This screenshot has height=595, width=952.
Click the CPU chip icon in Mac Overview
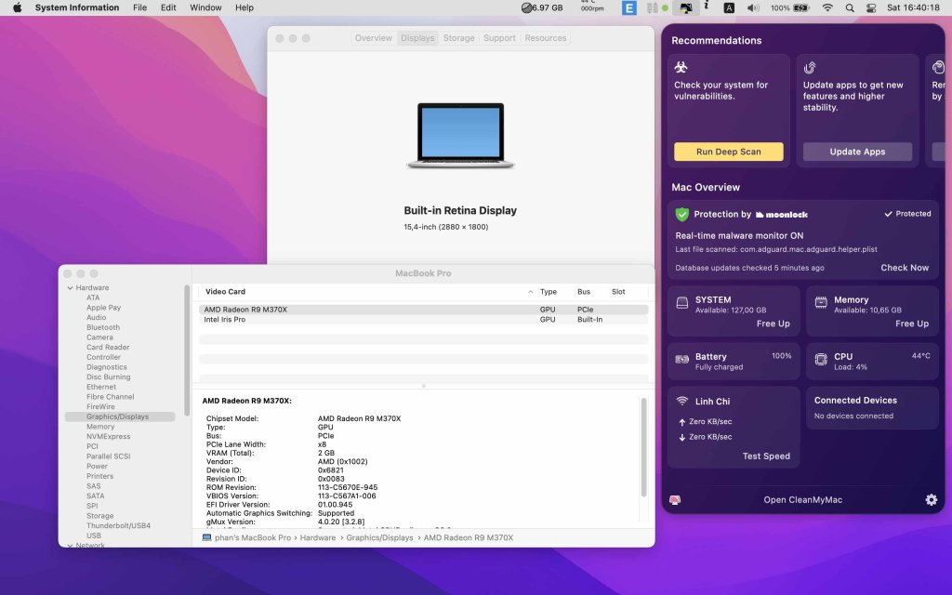[x=821, y=360]
